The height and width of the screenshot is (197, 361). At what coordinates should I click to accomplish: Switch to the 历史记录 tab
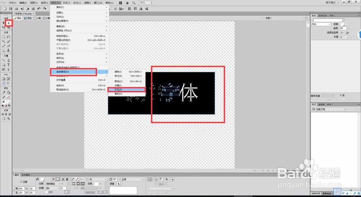322,16
